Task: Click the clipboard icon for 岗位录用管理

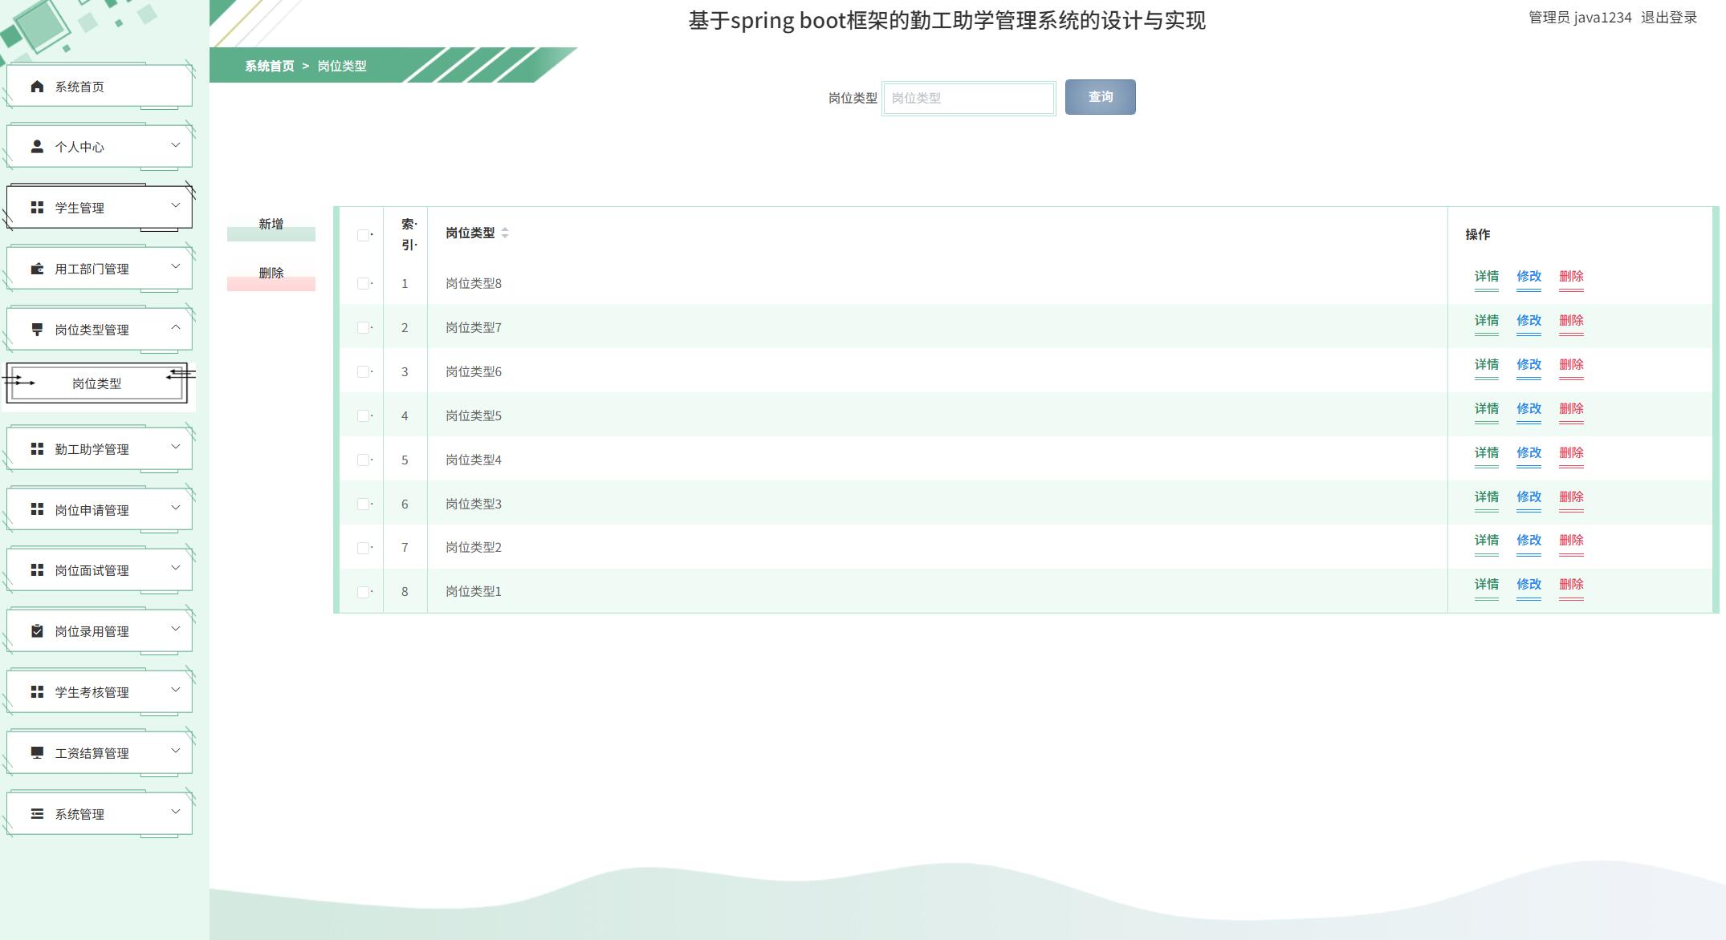Action: [37, 631]
